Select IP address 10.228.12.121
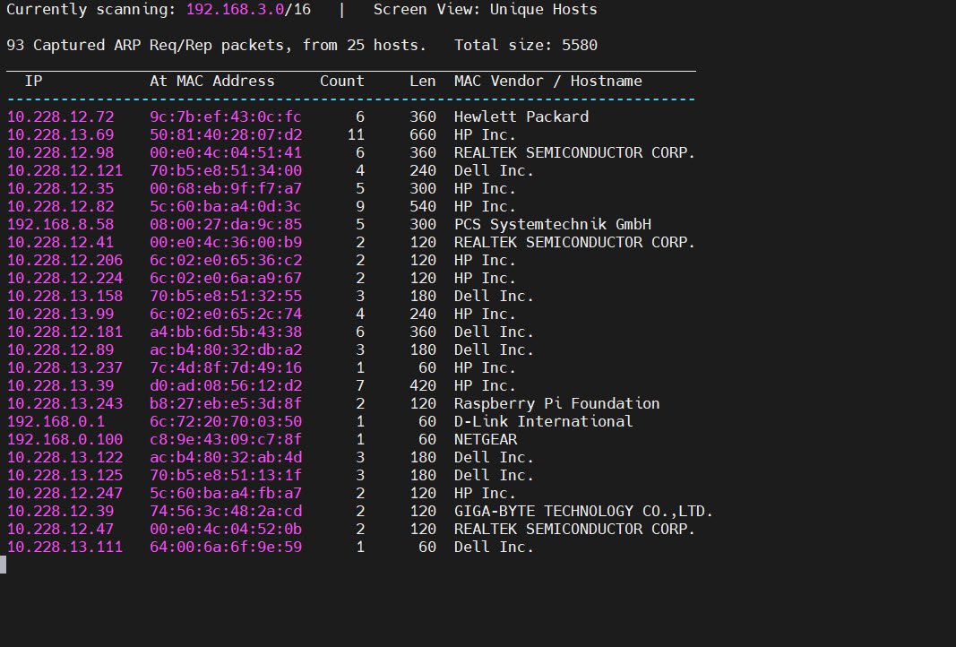The image size is (956, 647). point(65,171)
